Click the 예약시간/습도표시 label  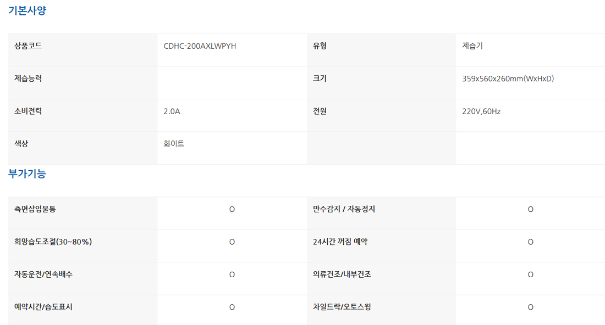coord(43,307)
